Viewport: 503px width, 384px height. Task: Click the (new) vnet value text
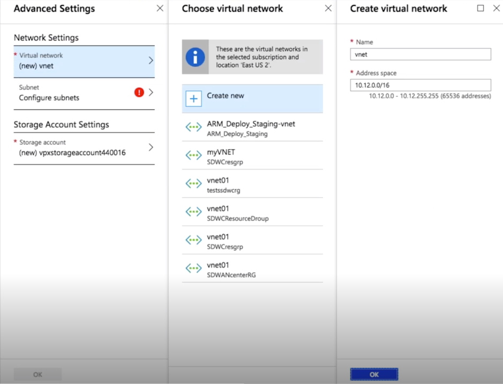tap(36, 66)
